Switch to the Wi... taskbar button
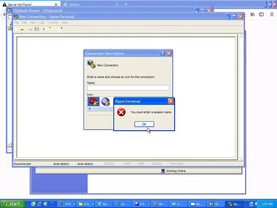The image size is (277, 208). click(x=160, y=204)
